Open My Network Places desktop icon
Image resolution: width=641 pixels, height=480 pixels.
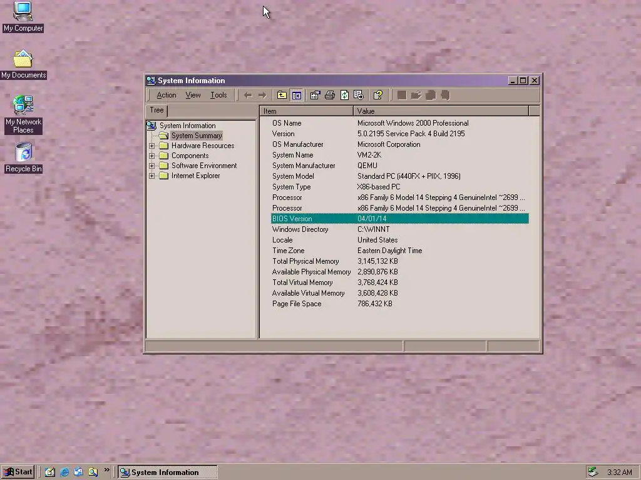tap(23, 115)
